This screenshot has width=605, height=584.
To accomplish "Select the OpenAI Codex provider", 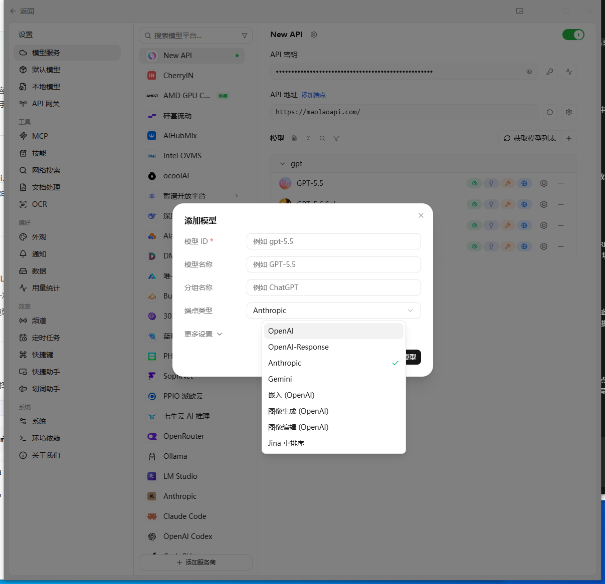I will [192, 536].
